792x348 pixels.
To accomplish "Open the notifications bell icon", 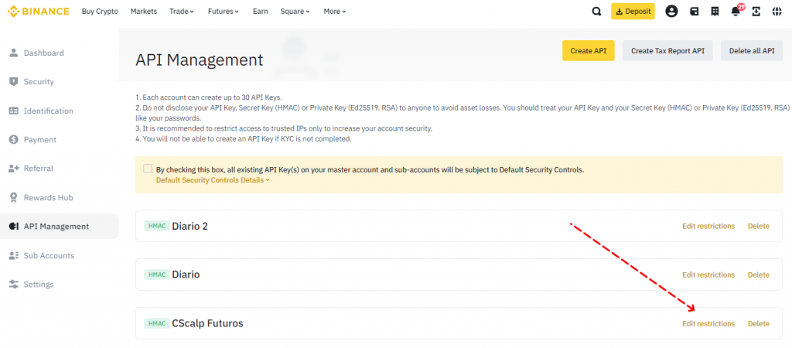I will pos(736,11).
